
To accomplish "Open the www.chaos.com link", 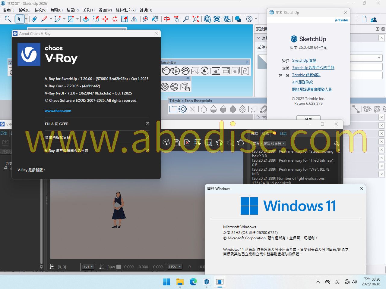I will (x=58, y=111).
